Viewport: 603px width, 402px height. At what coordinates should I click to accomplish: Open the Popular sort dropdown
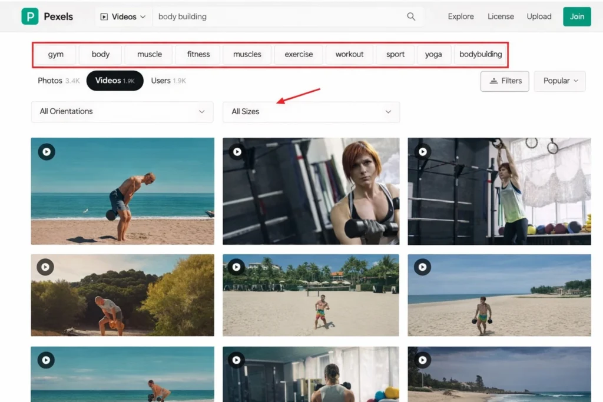(559, 81)
